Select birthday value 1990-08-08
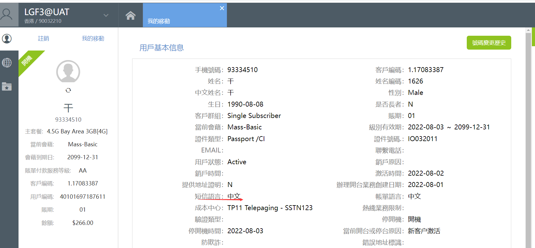The width and height of the screenshot is (535, 248). [245, 104]
